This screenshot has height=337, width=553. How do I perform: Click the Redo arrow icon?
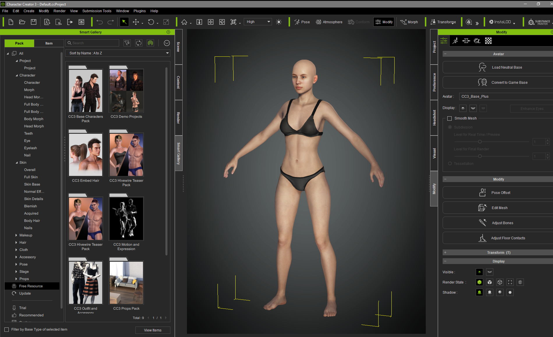(111, 22)
